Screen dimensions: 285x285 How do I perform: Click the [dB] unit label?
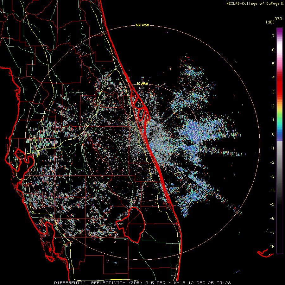[270, 22]
